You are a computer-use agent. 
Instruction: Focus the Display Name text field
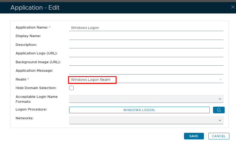[146, 36]
